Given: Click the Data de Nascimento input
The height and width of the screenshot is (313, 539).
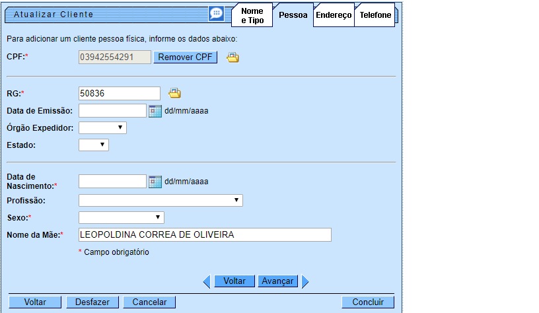Looking at the screenshot, I should (x=112, y=182).
